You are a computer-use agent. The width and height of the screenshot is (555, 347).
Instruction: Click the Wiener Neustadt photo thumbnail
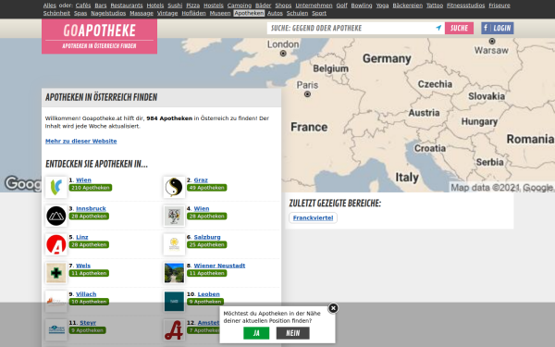[174, 273]
